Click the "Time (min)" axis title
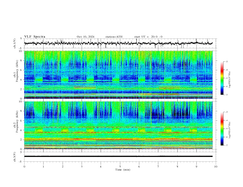This screenshot has height=187, width=243. (x=123, y=170)
